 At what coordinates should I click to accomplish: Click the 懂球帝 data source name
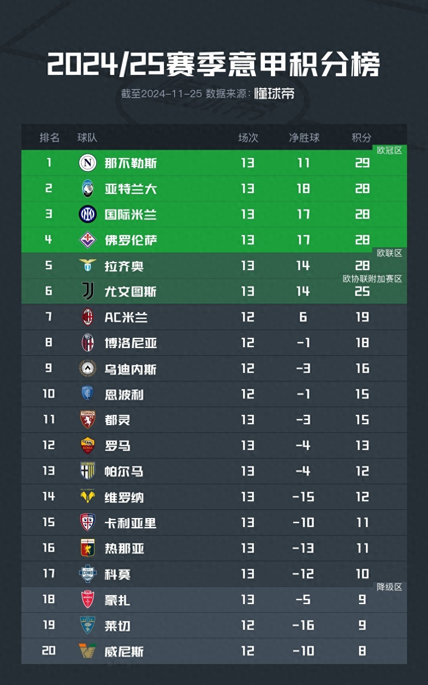(x=274, y=94)
